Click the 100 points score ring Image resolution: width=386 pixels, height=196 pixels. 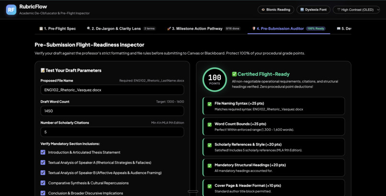(x=215, y=80)
